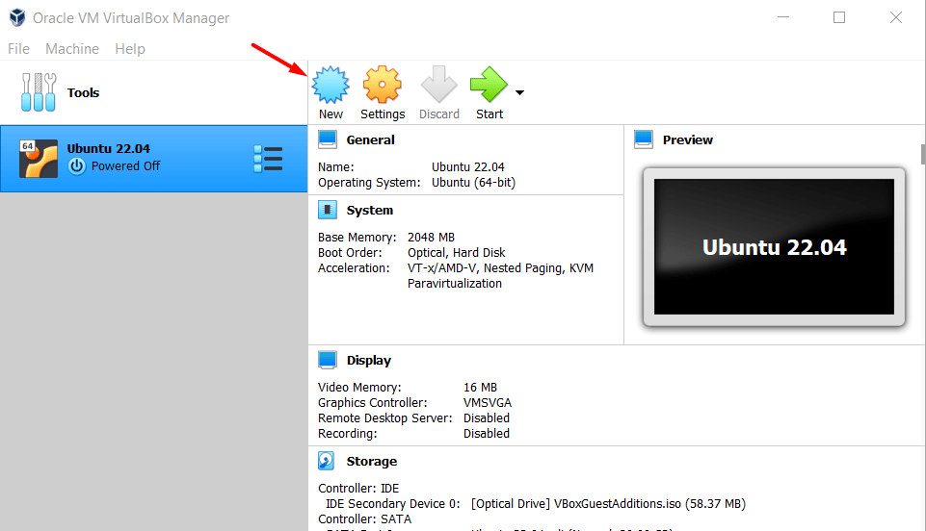Click the VirtualBox logo in title bar
This screenshot has height=531, width=926.
[x=17, y=17]
